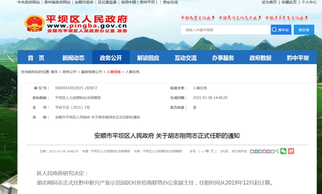Select the yellow eye-protection color swatch
322x194 pixels.
(x=252, y=152)
